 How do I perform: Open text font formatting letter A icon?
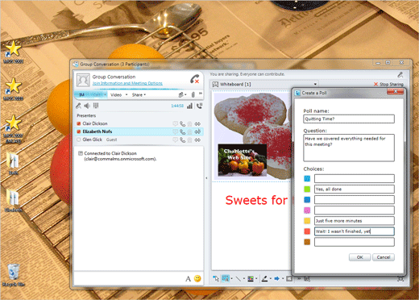(188, 279)
